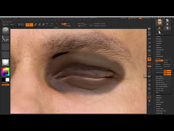Click the right shelf Zoom3D icon
The height and width of the screenshot is (131, 174).
[x=149, y=81]
